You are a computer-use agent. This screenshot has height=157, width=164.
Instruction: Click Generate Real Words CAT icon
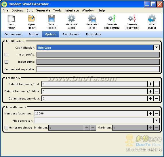(132, 18)
